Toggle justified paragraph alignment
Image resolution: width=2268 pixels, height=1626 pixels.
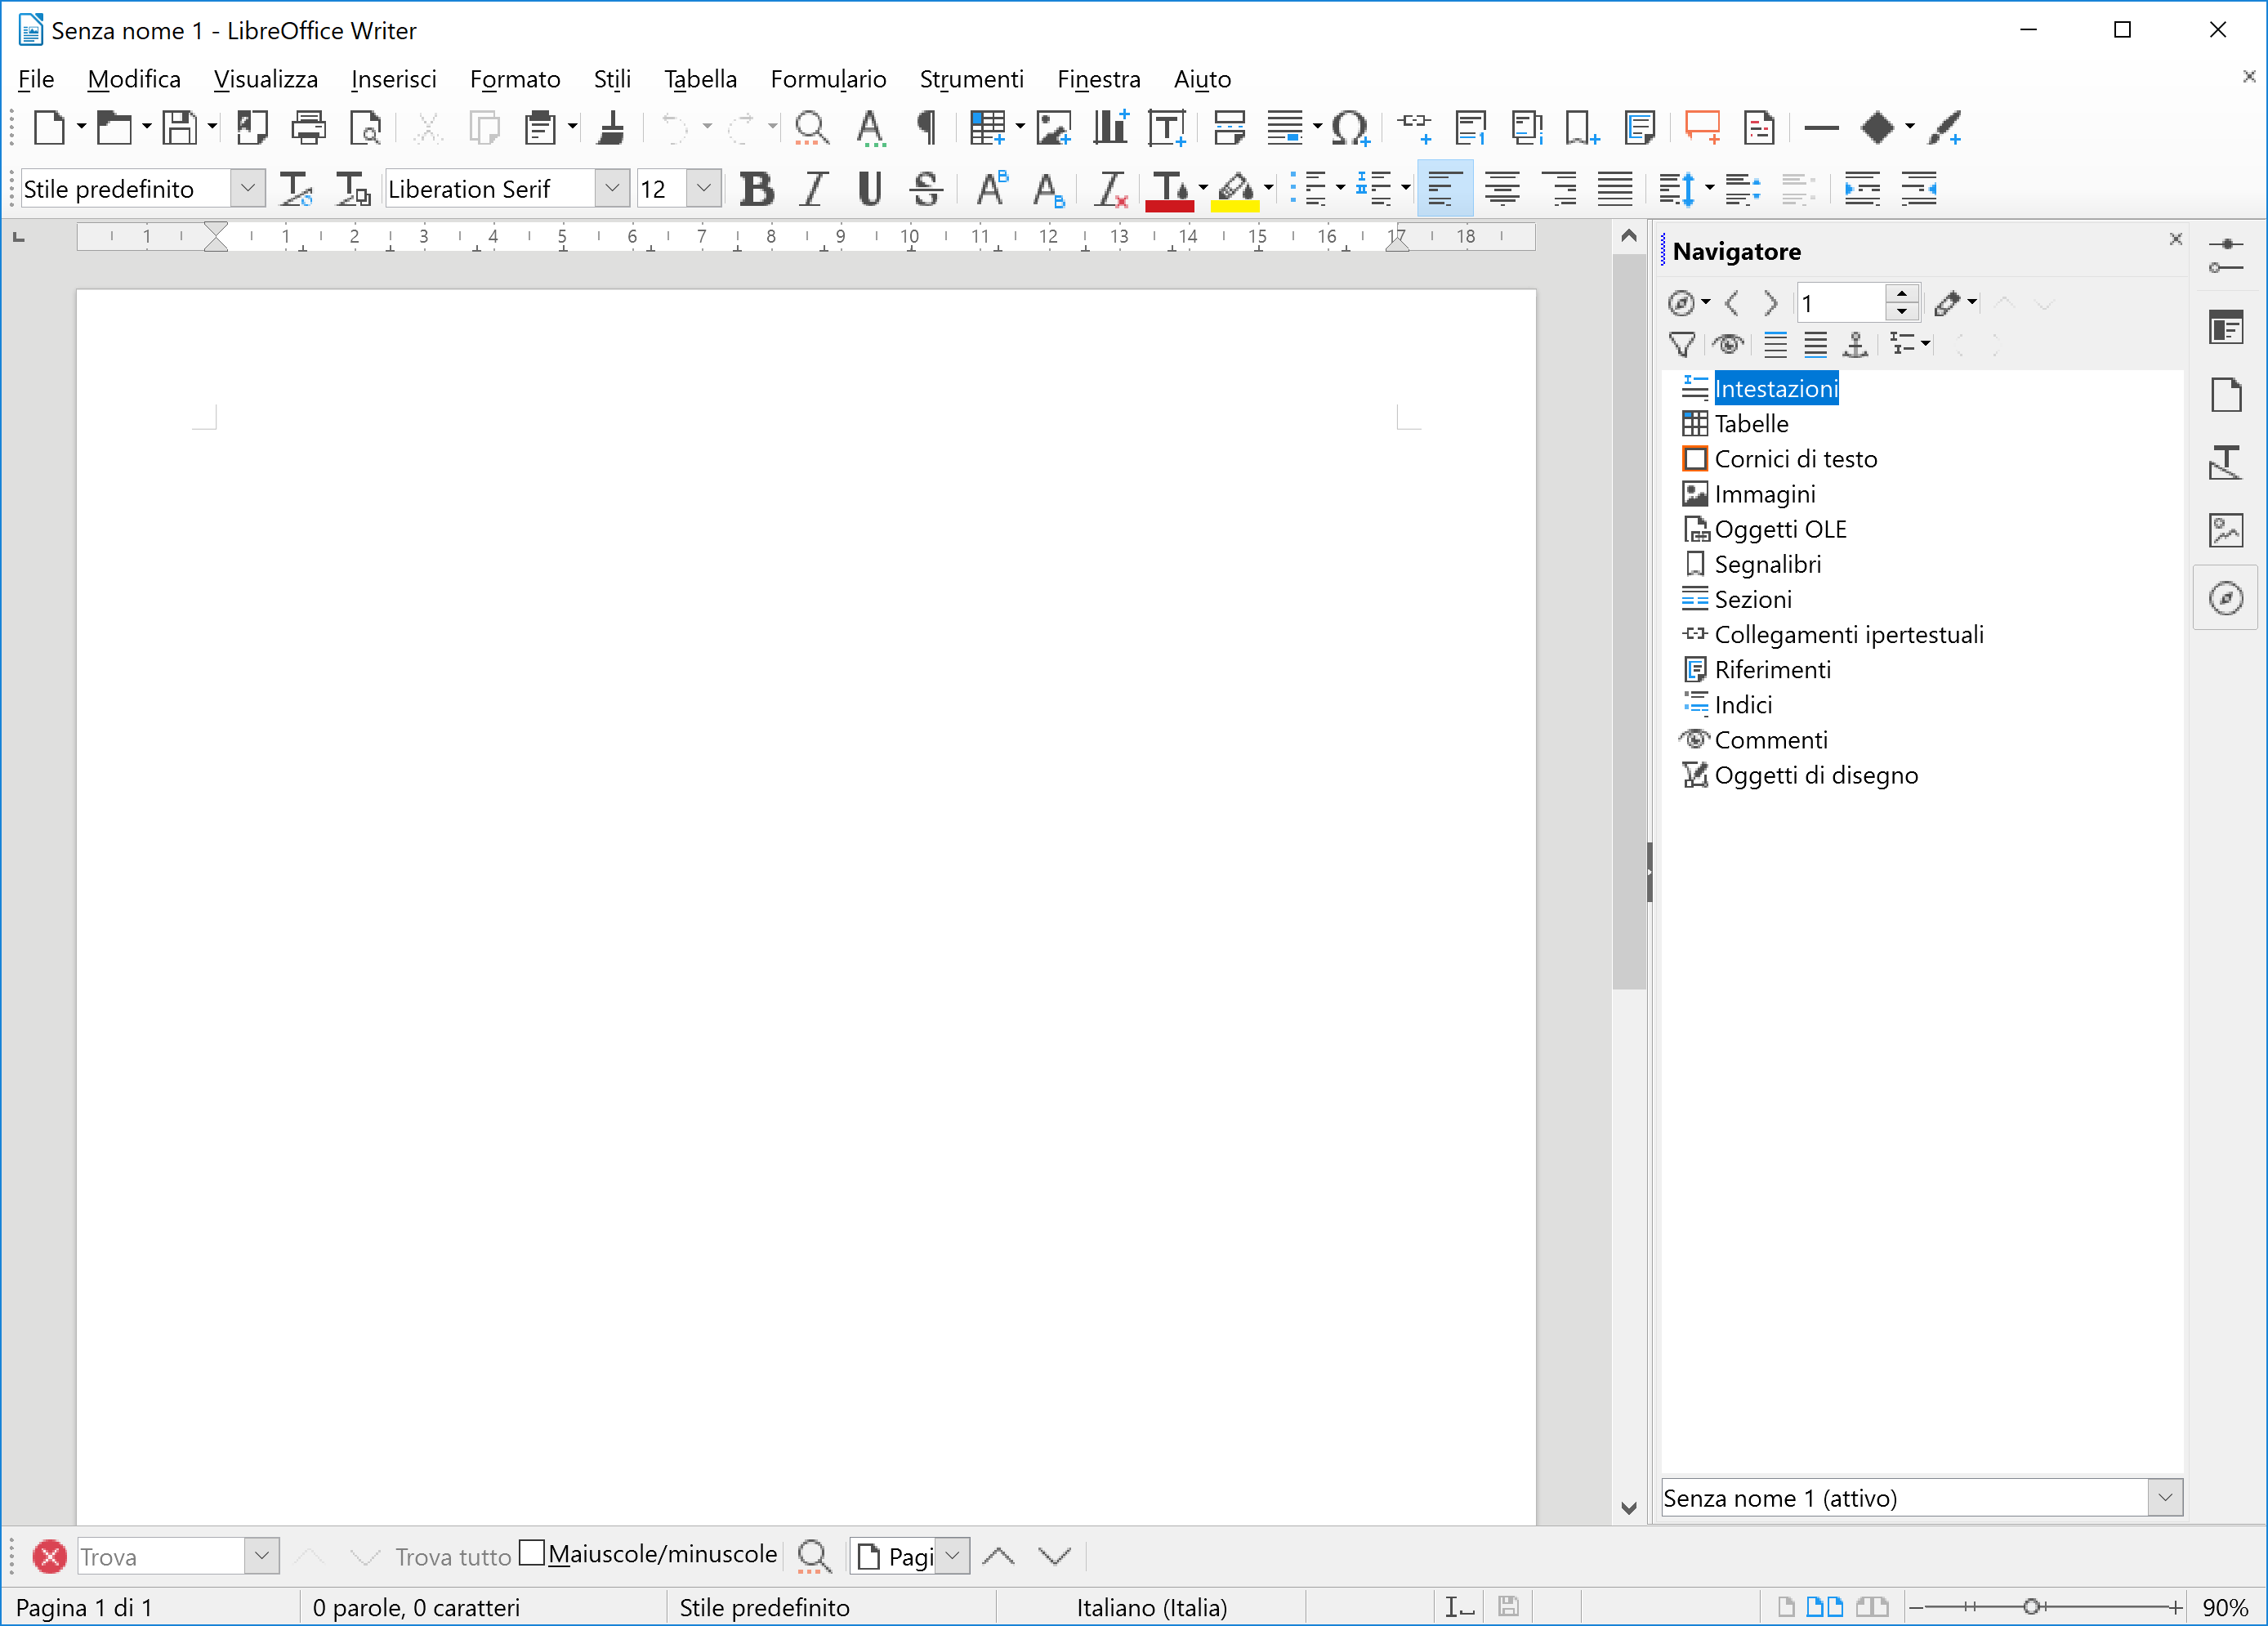(x=1615, y=189)
